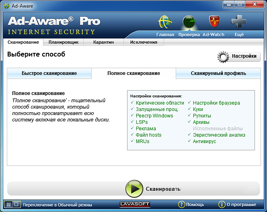Click the Реклама setting
Image resolution: width=267 pixels, height=212 pixels.
[146, 129]
